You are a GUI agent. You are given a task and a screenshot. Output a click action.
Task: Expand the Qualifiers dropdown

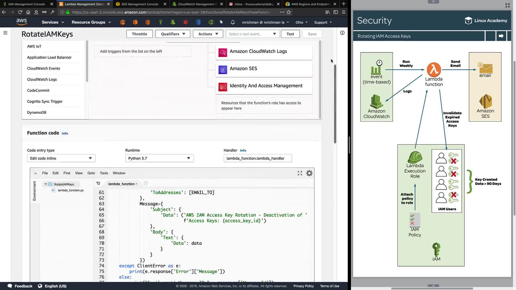click(x=173, y=34)
